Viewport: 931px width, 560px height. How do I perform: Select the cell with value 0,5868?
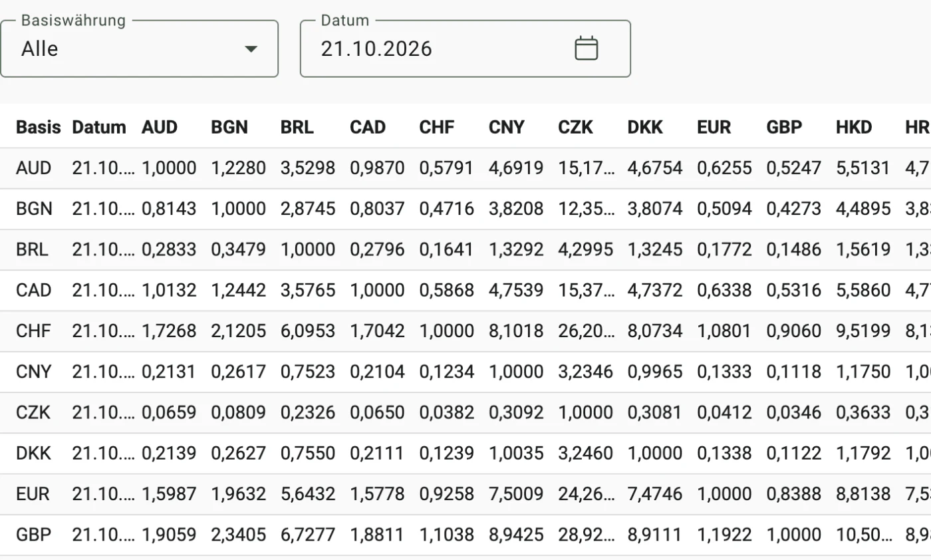[x=447, y=290]
